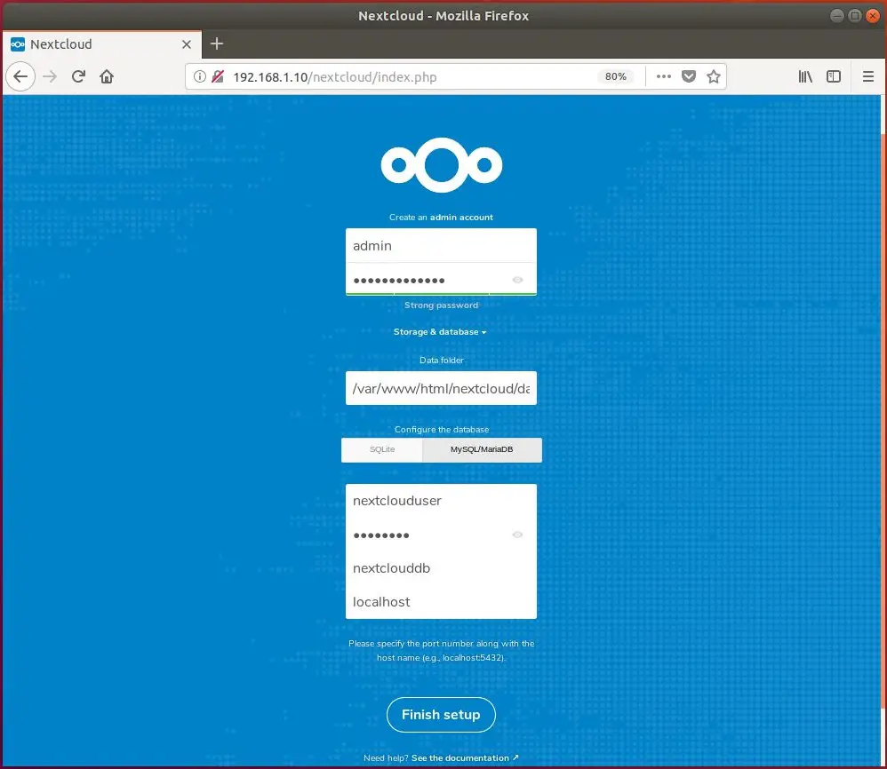
Task: Open the Firefox hamburger menu
Action: tap(867, 76)
